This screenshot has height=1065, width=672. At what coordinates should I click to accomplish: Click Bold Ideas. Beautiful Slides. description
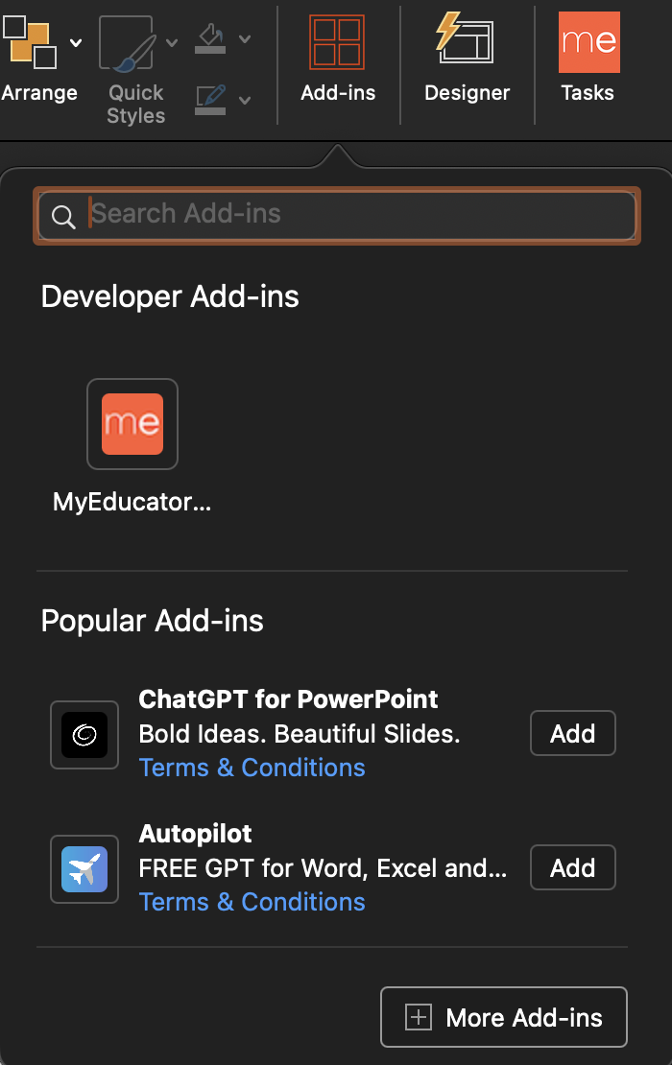click(300, 734)
